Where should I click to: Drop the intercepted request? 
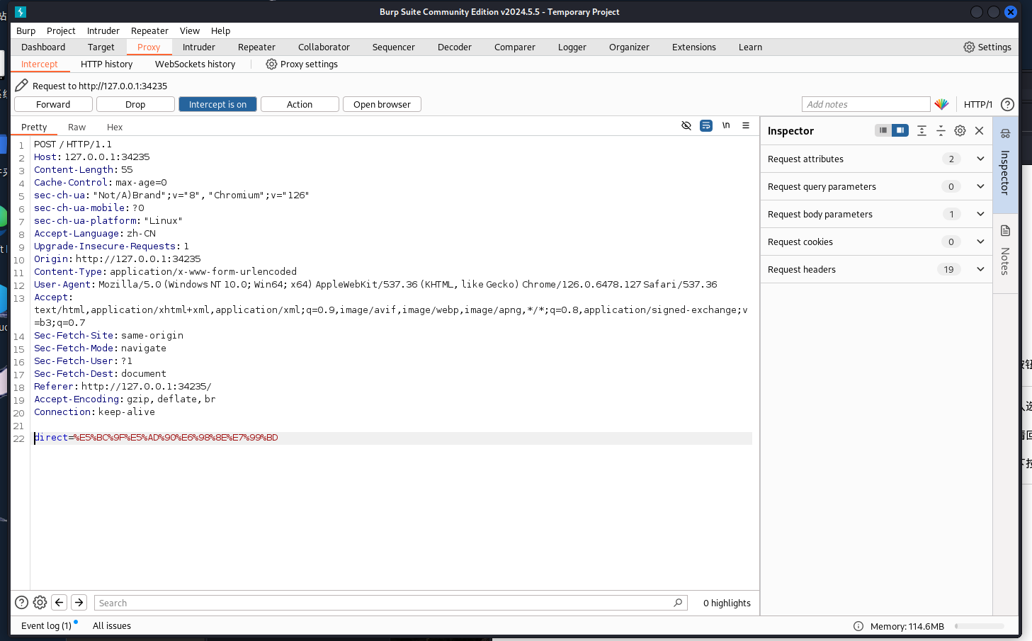(x=135, y=104)
